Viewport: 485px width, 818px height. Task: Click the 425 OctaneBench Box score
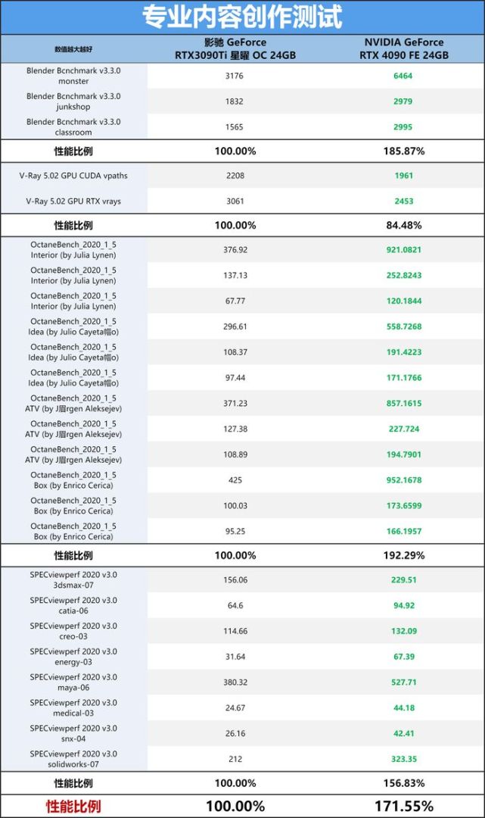pyautogui.click(x=235, y=480)
